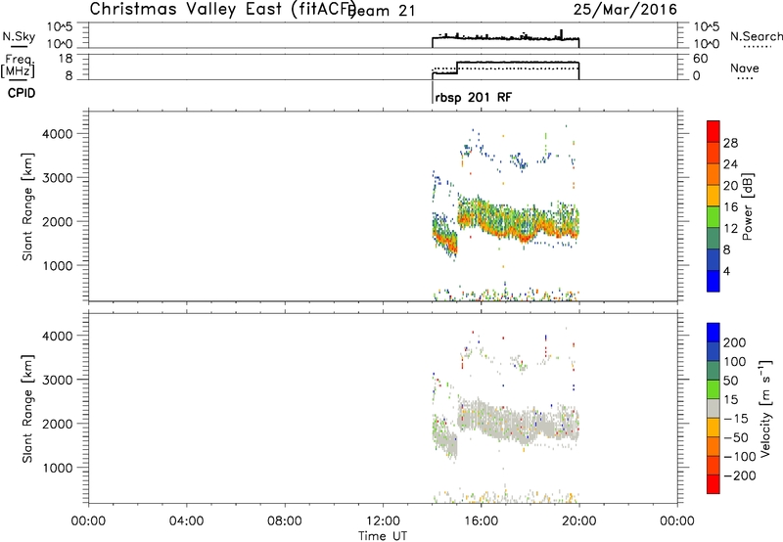
Task: Click the '1000' tick of the power panel
Action: pyautogui.click(x=58, y=265)
